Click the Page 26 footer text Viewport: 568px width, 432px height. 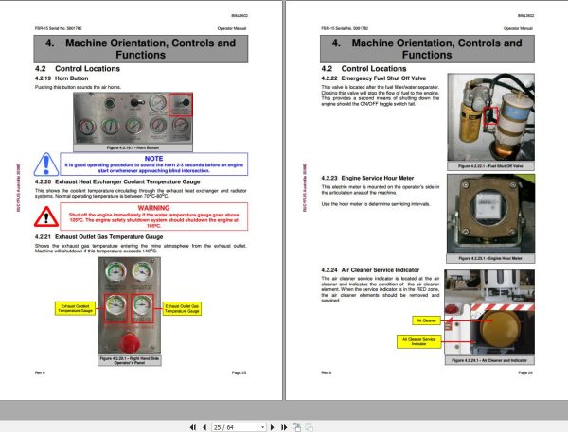coord(525,372)
